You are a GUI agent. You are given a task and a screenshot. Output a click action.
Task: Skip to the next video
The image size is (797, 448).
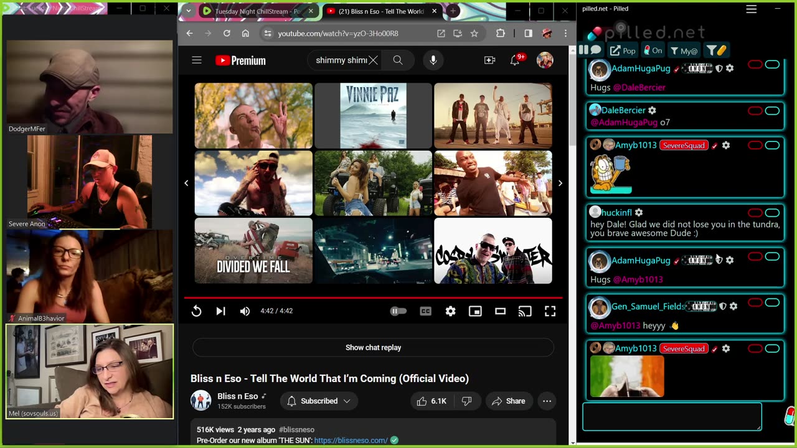220,311
